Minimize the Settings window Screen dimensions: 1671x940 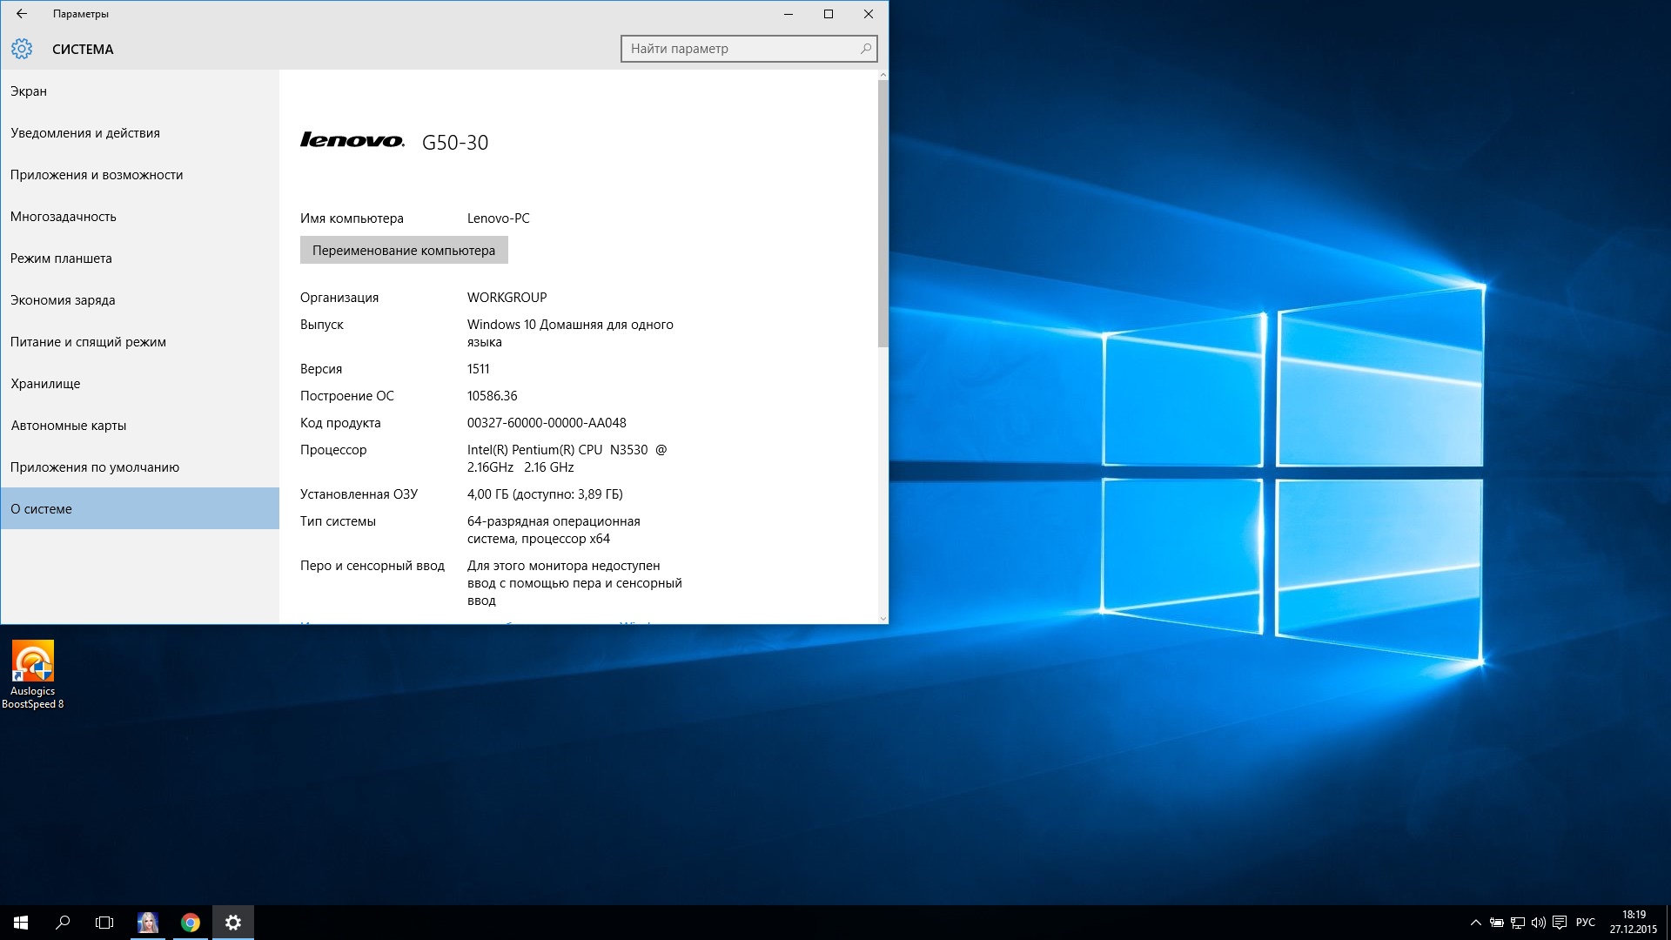789,14
